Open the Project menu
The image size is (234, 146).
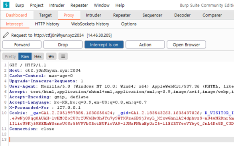37,5
